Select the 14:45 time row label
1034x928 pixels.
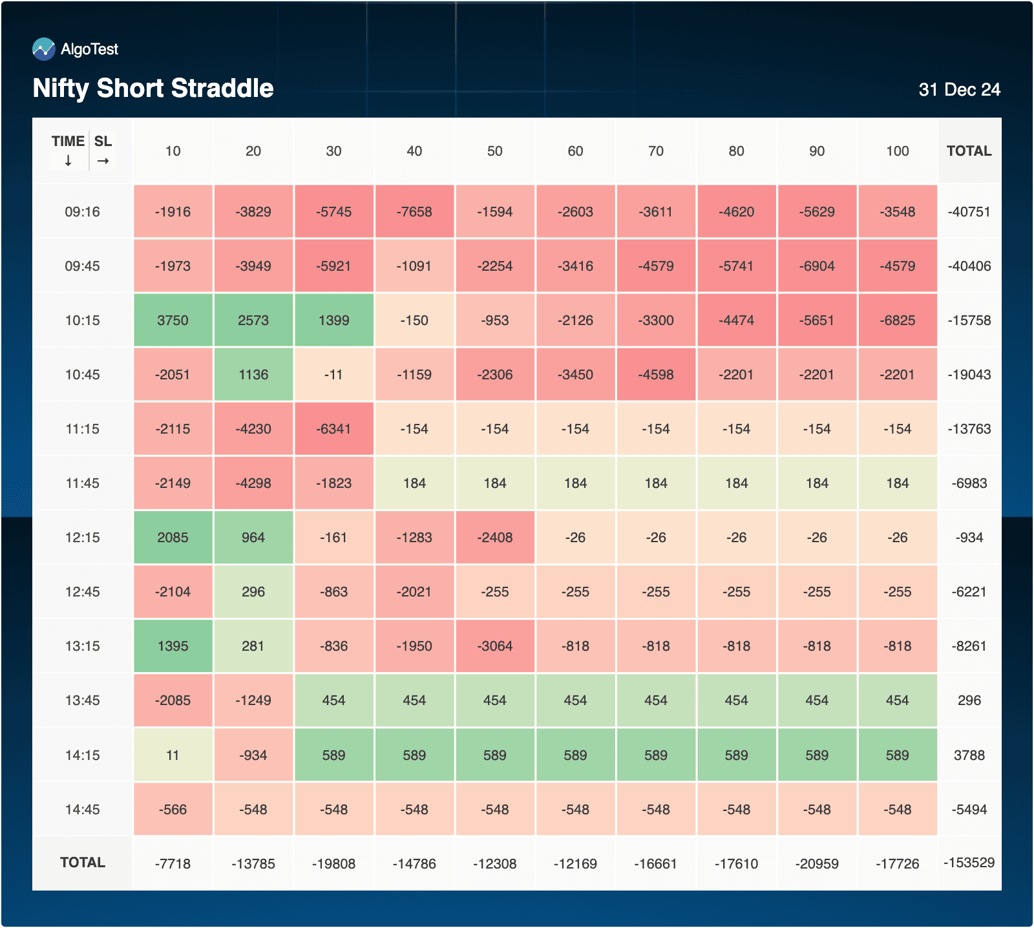point(82,810)
